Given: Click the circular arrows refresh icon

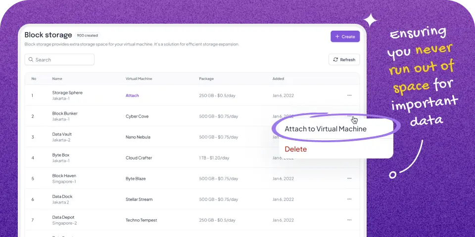Looking at the screenshot, I should point(335,60).
